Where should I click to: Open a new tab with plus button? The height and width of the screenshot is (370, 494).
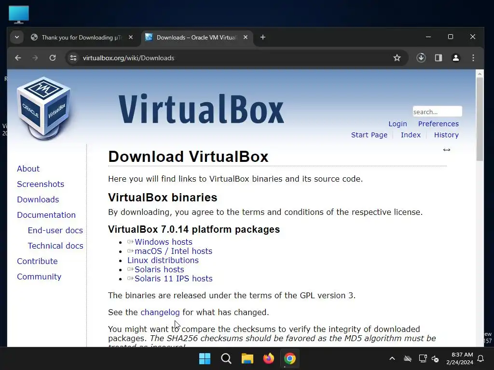[263, 38]
